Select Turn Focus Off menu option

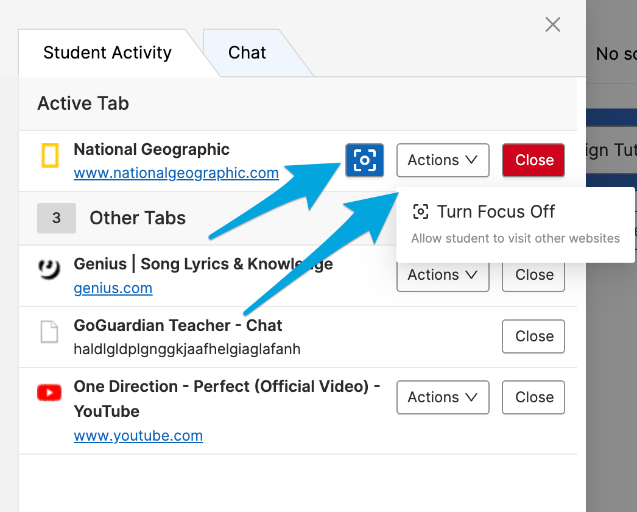(515, 225)
